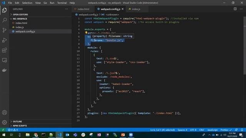Image resolution: width=246 pixels, height=138 pixels.
Task: Change the UTF-8 encoding setting
Action: tap(193, 130)
